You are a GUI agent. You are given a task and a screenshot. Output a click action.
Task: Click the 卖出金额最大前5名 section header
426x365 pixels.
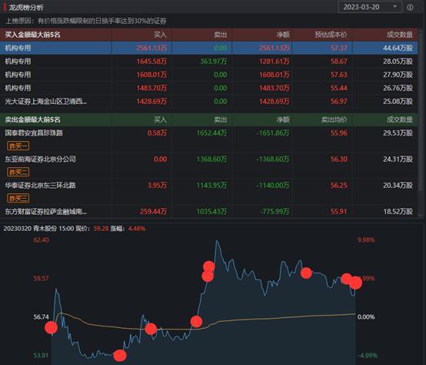click(32, 119)
